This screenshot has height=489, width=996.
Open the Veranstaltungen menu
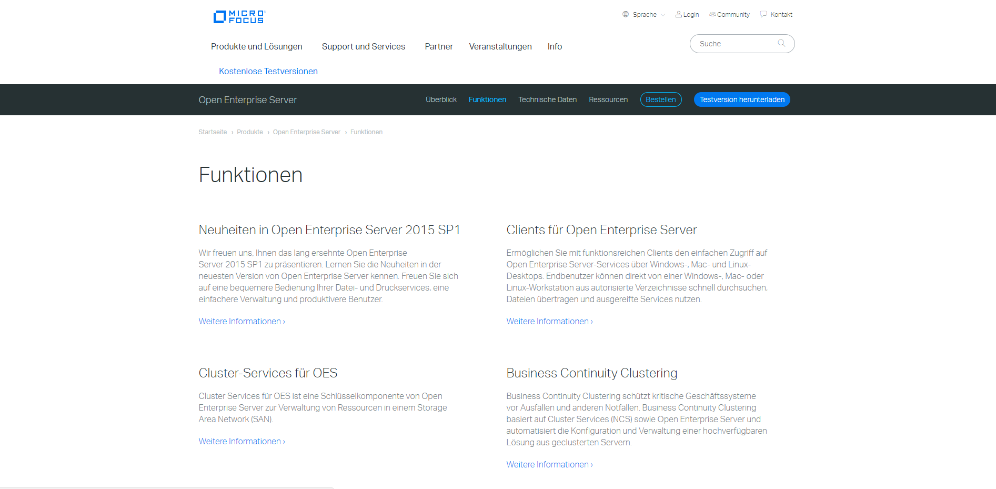(500, 46)
